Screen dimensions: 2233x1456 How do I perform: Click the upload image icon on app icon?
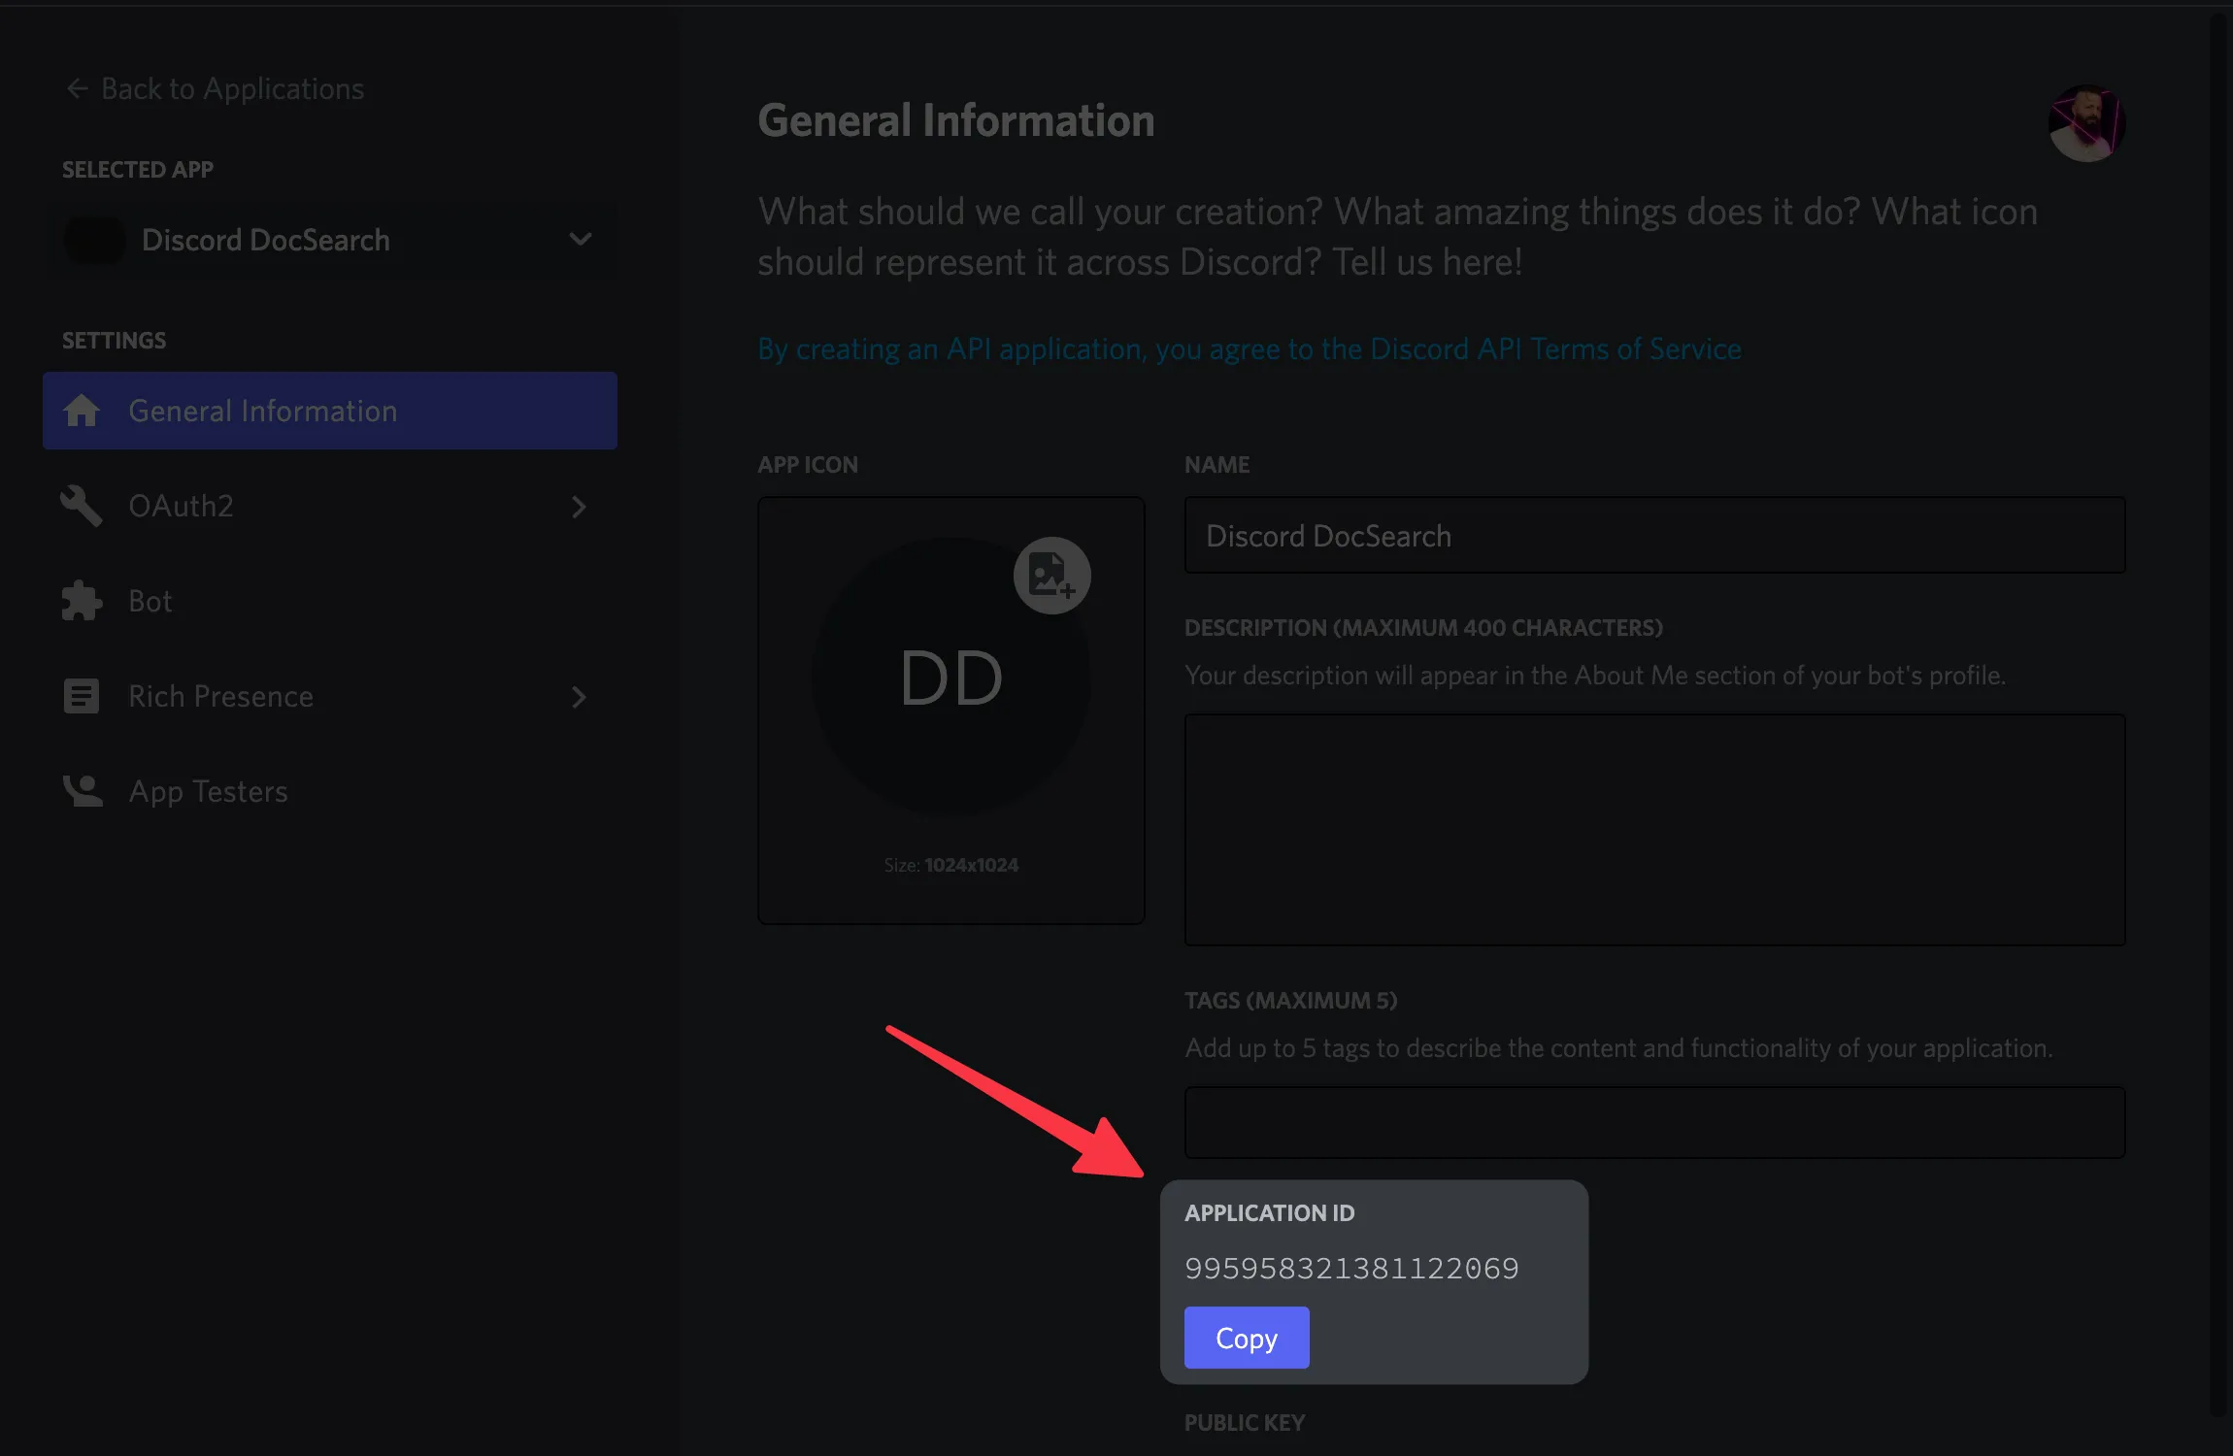[x=1052, y=576]
